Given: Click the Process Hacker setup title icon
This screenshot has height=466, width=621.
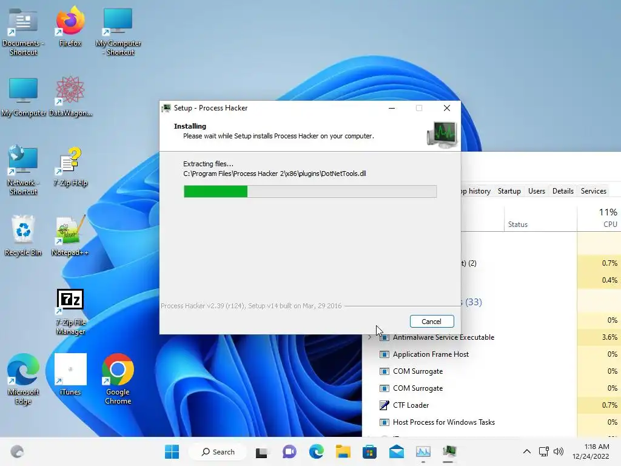Looking at the screenshot, I should (167, 108).
